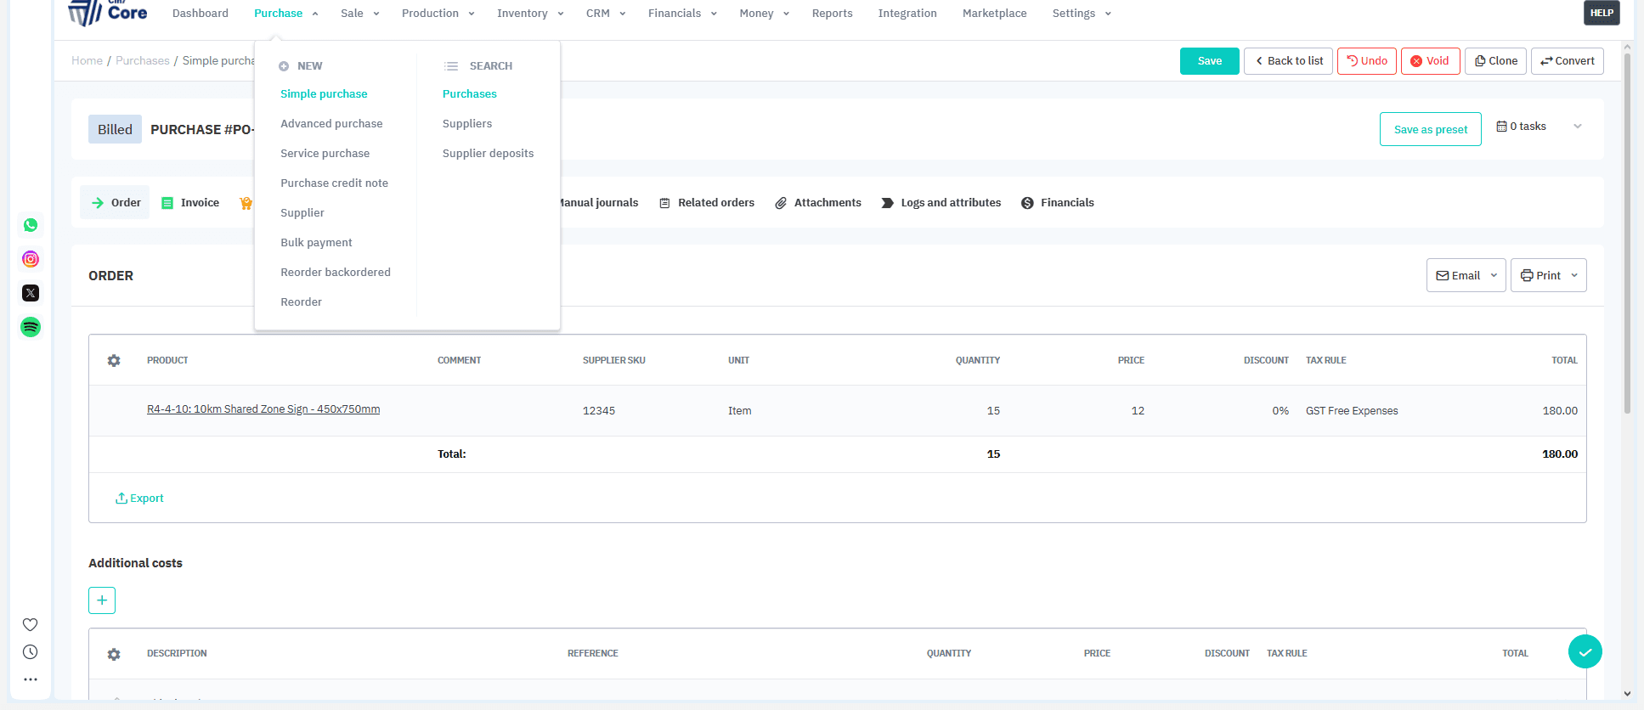
Task: Add an additional cost with plus button
Action: (x=102, y=600)
